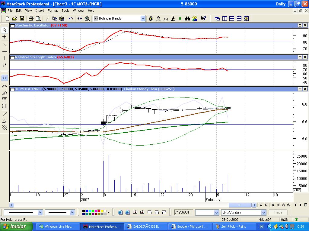Click the undo arrow icon
The width and height of the screenshot is (309, 231).
[71, 19]
